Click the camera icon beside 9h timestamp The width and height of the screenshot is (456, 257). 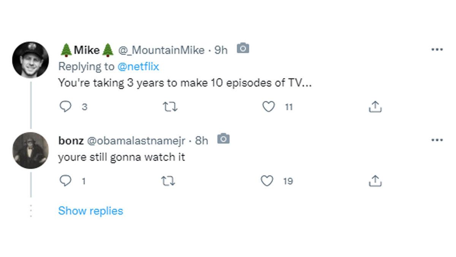(243, 49)
